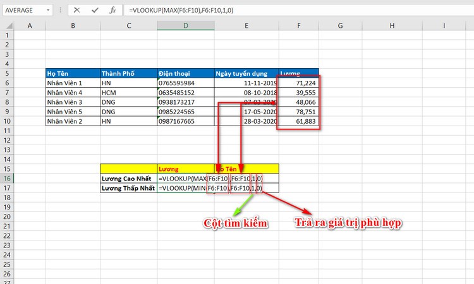Select salary cell '78,751'

click(x=299, y=112)
